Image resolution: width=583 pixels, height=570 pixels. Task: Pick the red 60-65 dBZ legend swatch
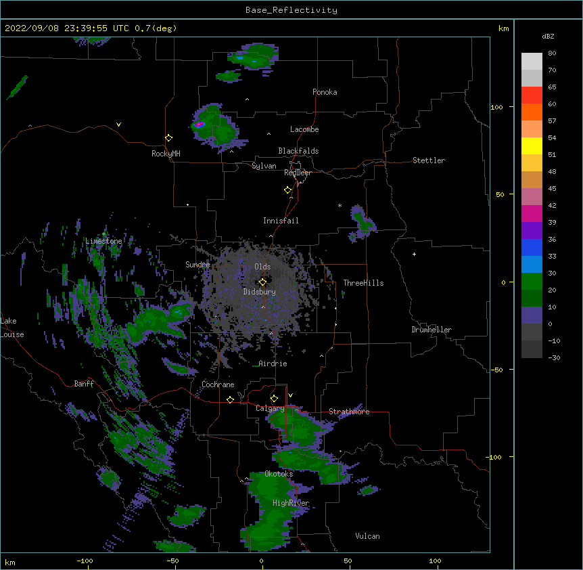click(x=532, y=95)
